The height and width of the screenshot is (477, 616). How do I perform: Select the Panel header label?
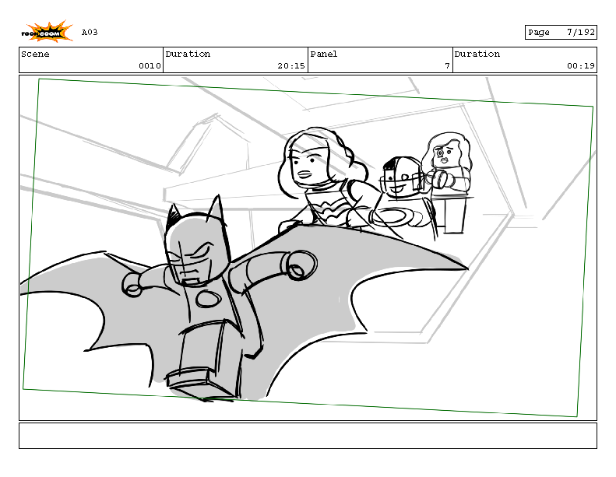[x=324, y=54]
